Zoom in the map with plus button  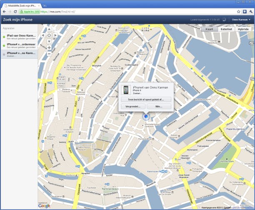pyautogui.click(x=49, y=47)
